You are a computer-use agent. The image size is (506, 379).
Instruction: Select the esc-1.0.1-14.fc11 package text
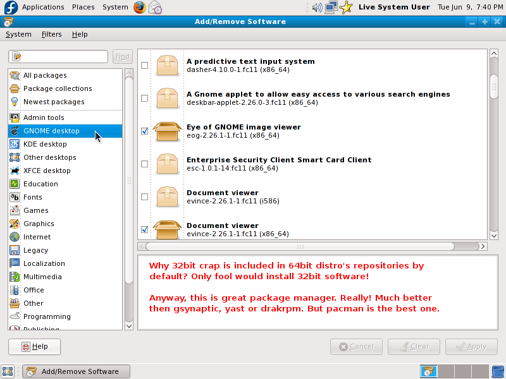coord(232,168)
